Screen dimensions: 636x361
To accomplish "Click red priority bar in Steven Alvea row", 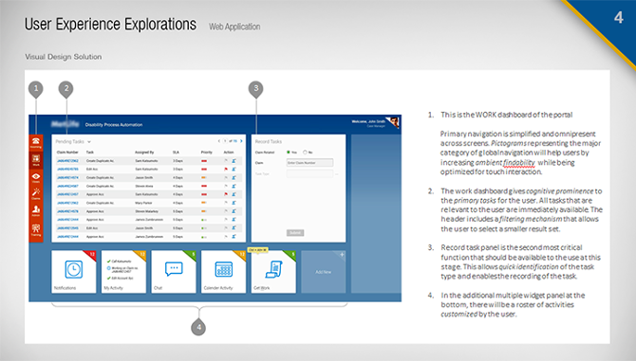I will tap(204, 186).
